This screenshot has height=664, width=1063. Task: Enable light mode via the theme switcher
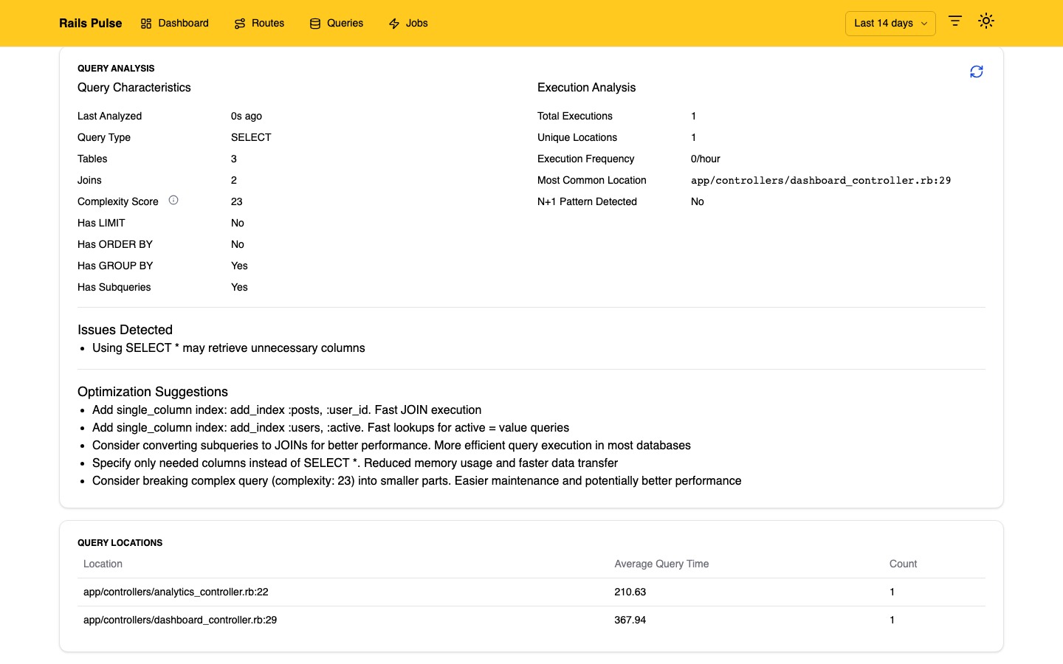click(986, 21)
